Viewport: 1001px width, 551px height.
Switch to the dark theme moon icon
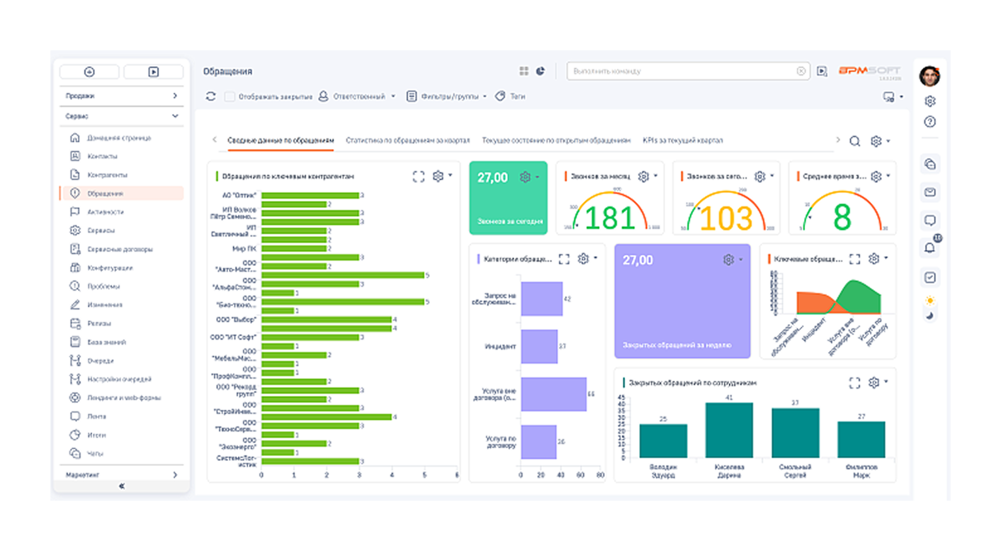click(x=930, y=316)
